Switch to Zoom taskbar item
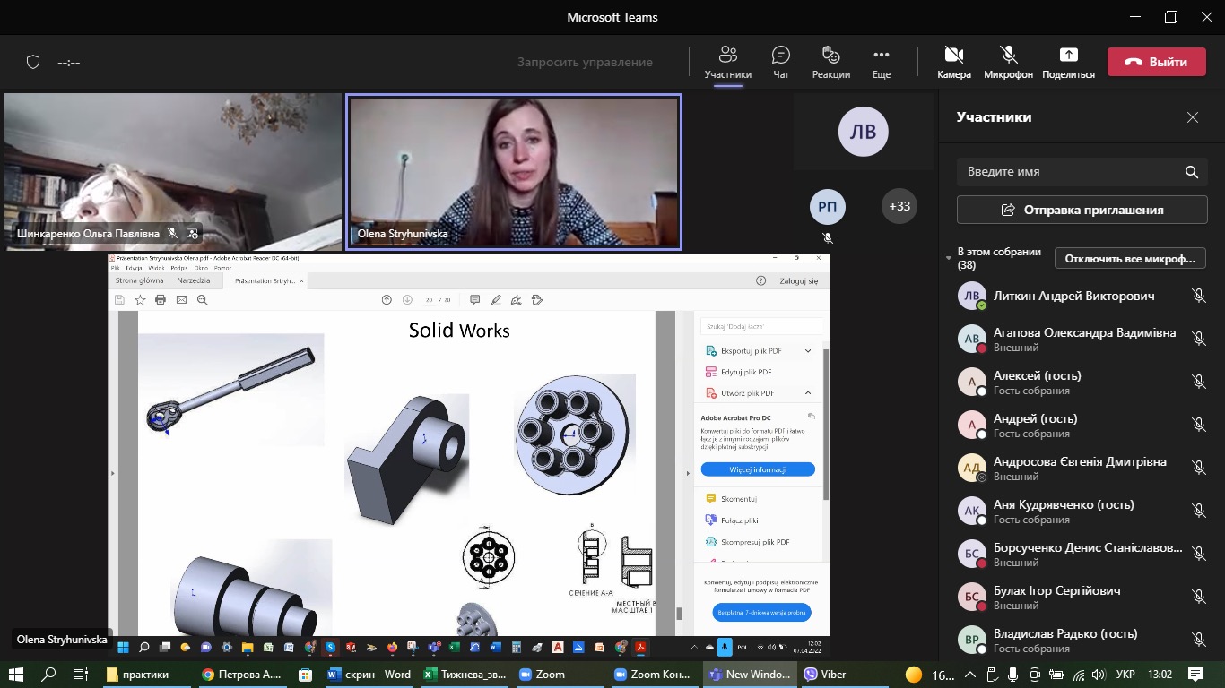The height and width of the screenshot is (688, 1225). tap(542, 675)
